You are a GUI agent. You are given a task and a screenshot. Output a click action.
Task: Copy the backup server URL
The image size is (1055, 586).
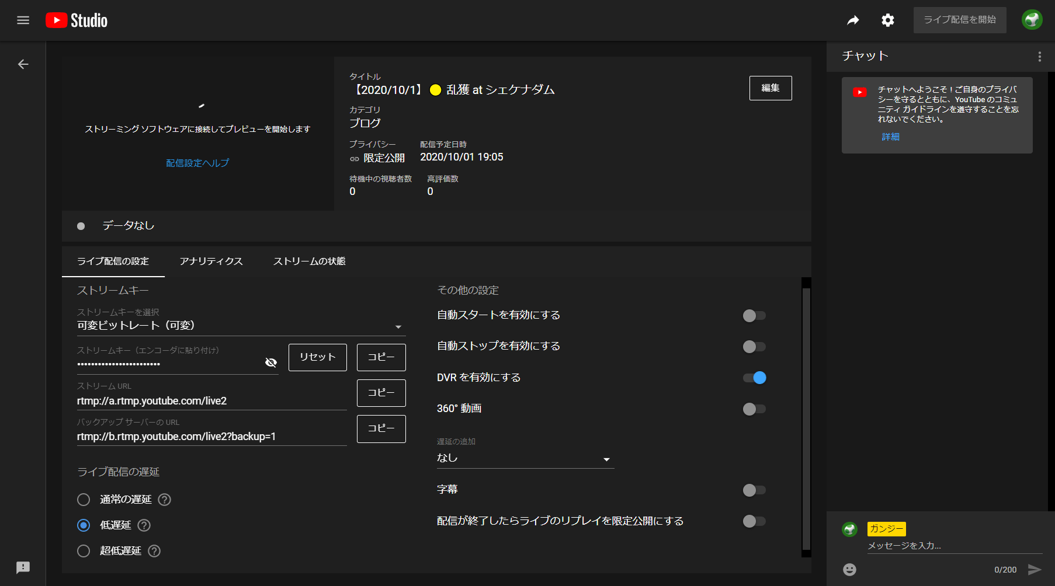[x=381, y=429]
